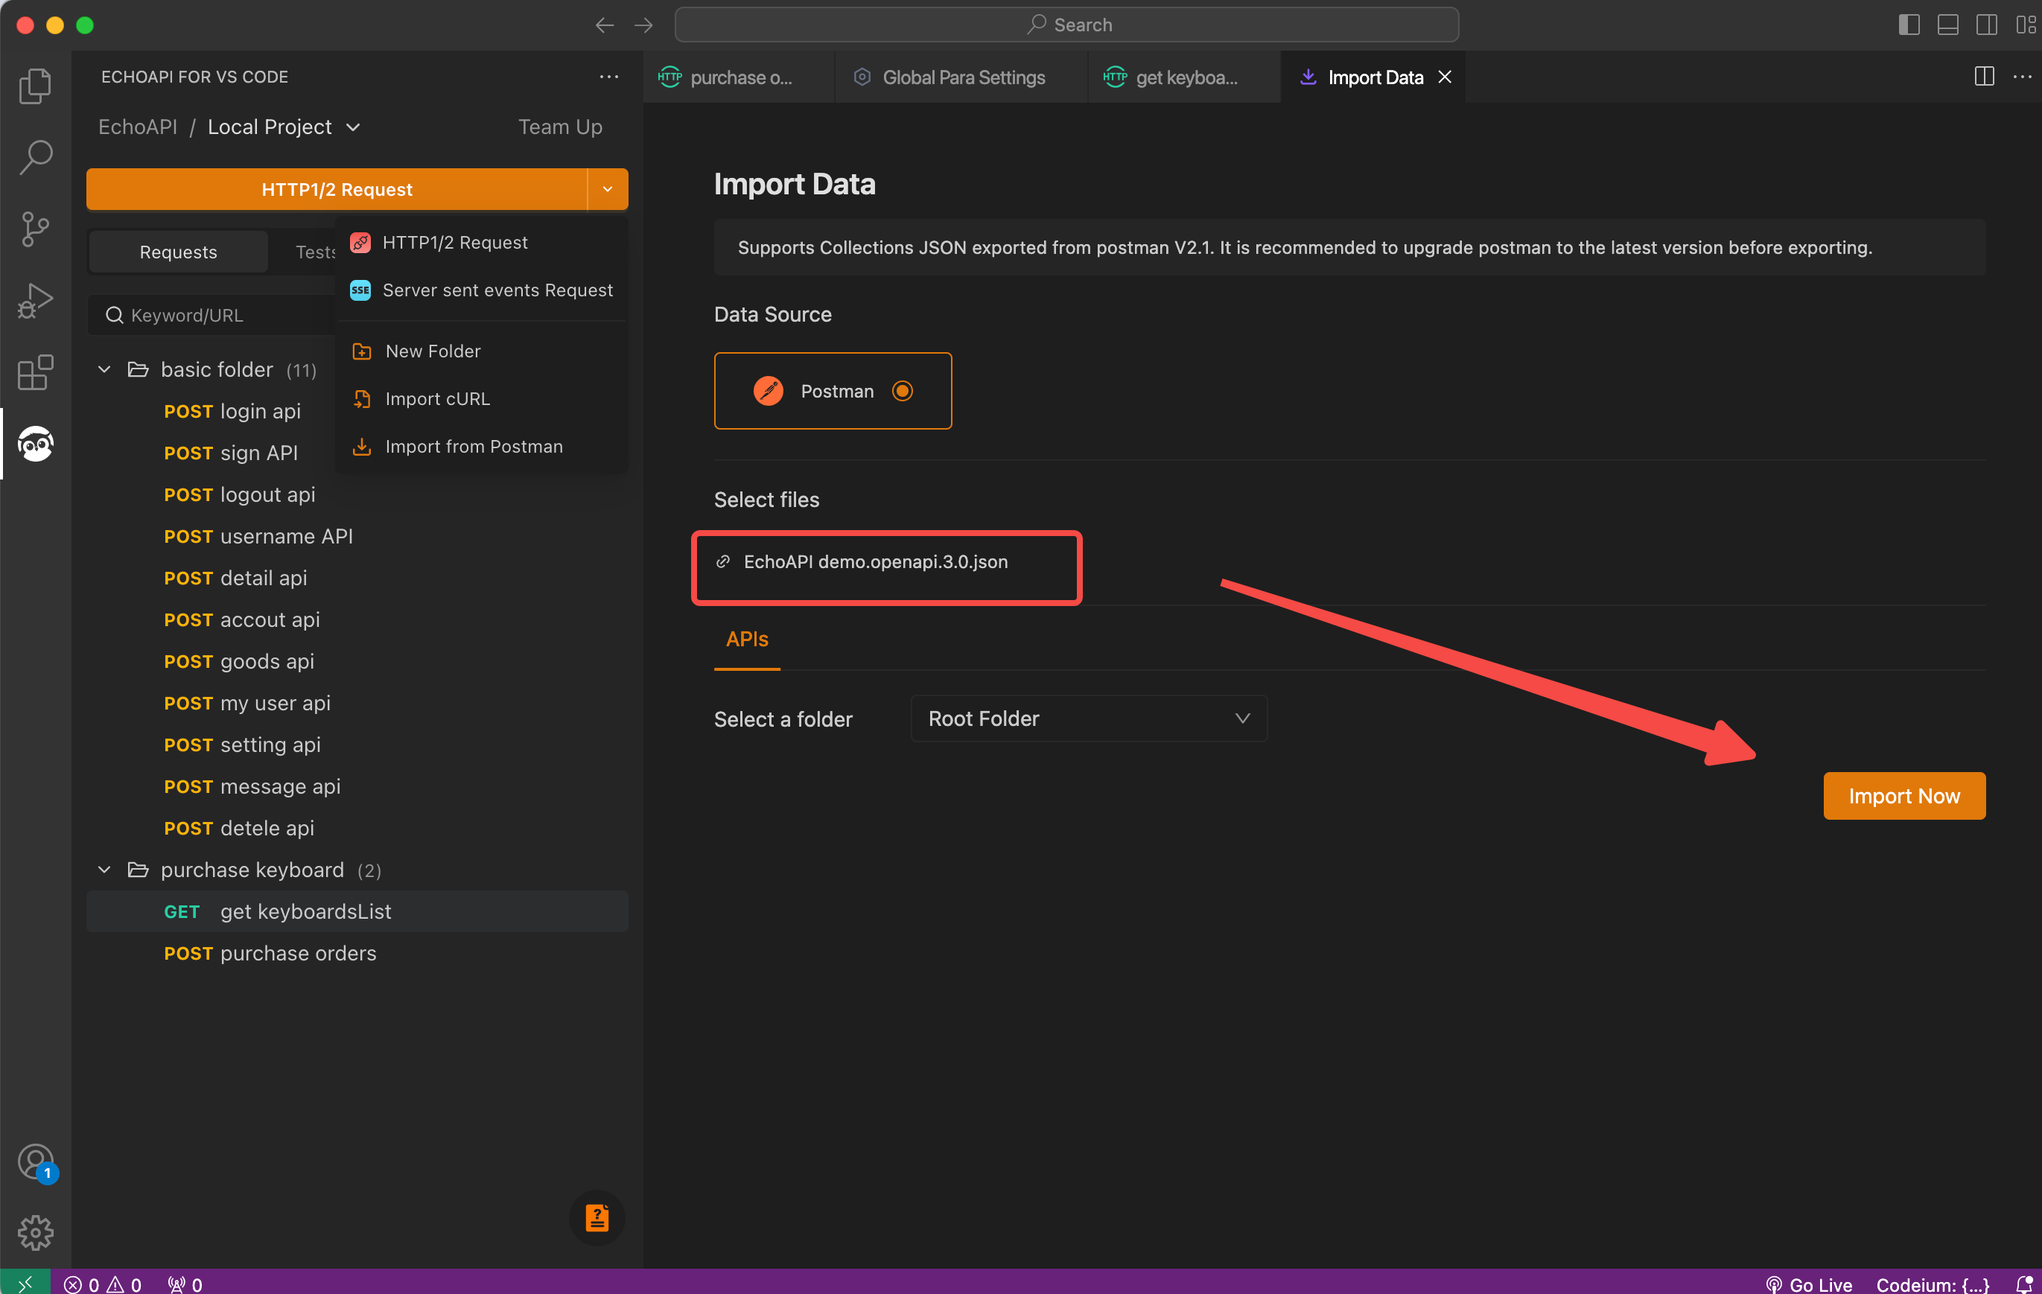Select the APIs tab

pos(747,640)
